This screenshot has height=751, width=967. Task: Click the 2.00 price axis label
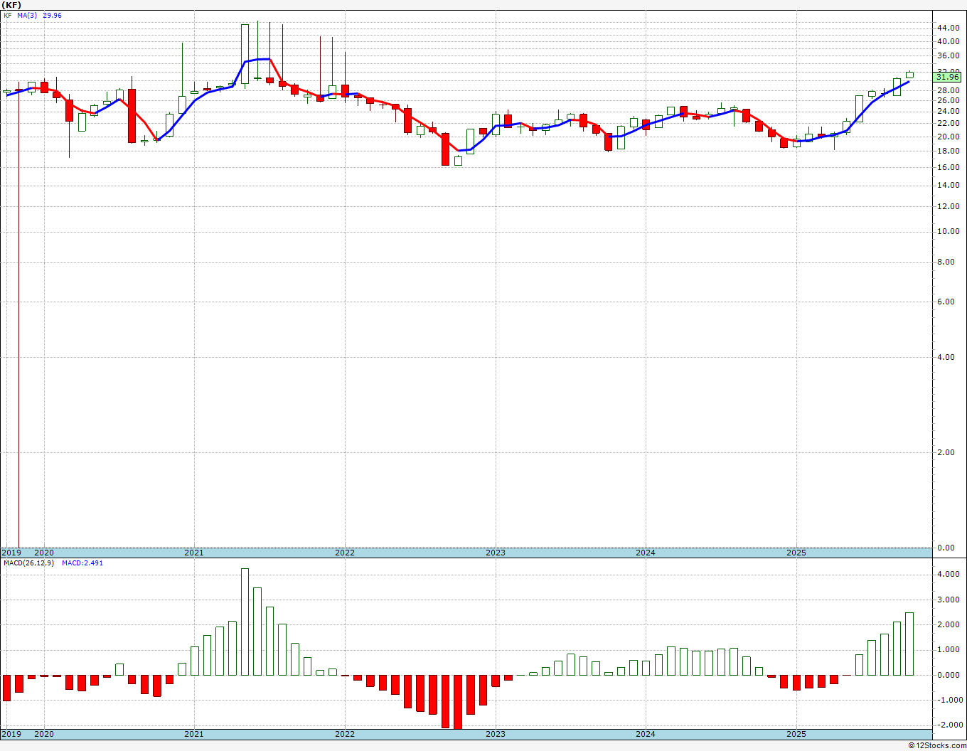tap(946, 452)
